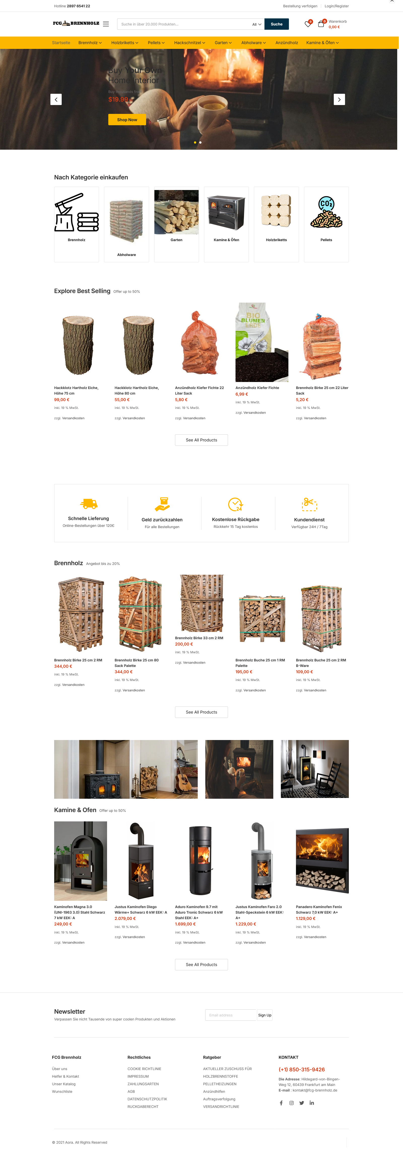Go to previous hero slide arrow
This screenshot has width=403, height=1155.
[56, 100]
